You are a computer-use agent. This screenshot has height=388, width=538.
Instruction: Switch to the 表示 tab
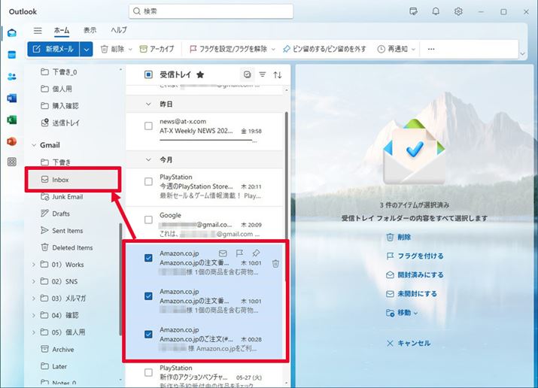pos(90,30)
